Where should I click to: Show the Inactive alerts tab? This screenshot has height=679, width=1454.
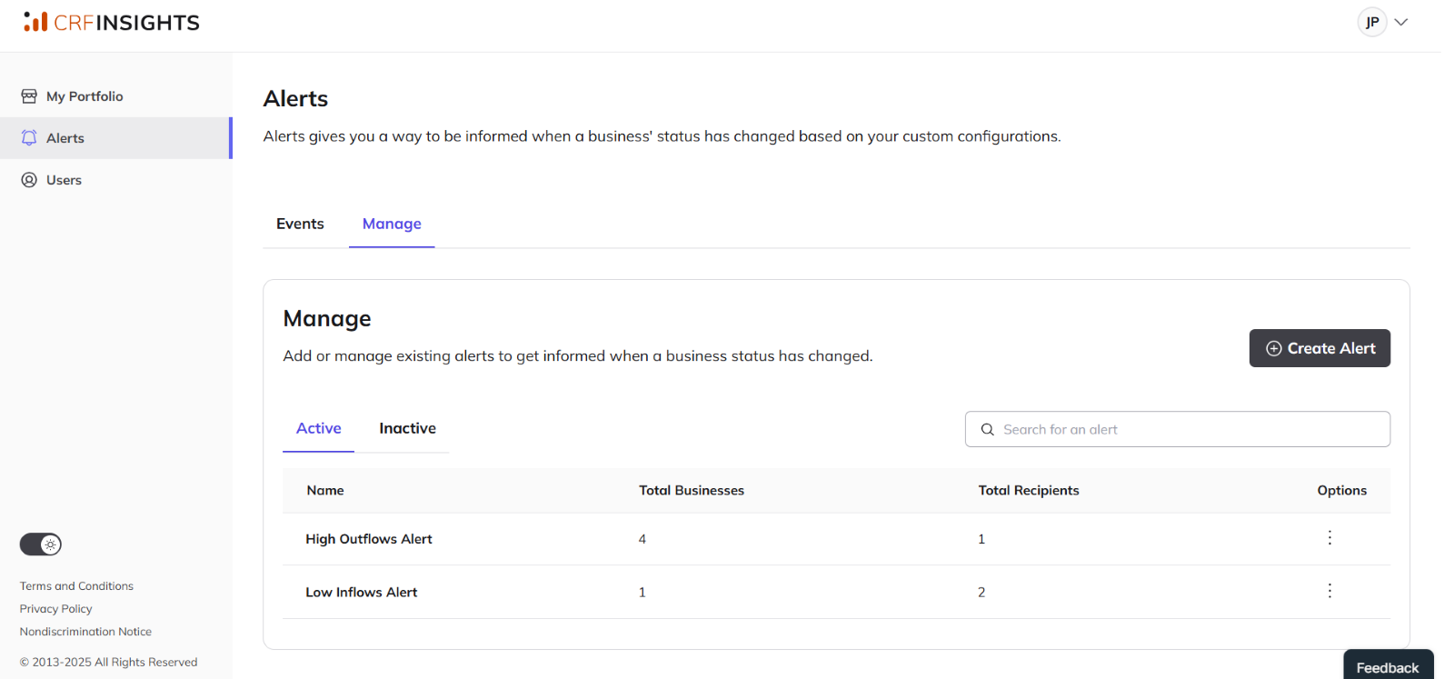point(407,428)
